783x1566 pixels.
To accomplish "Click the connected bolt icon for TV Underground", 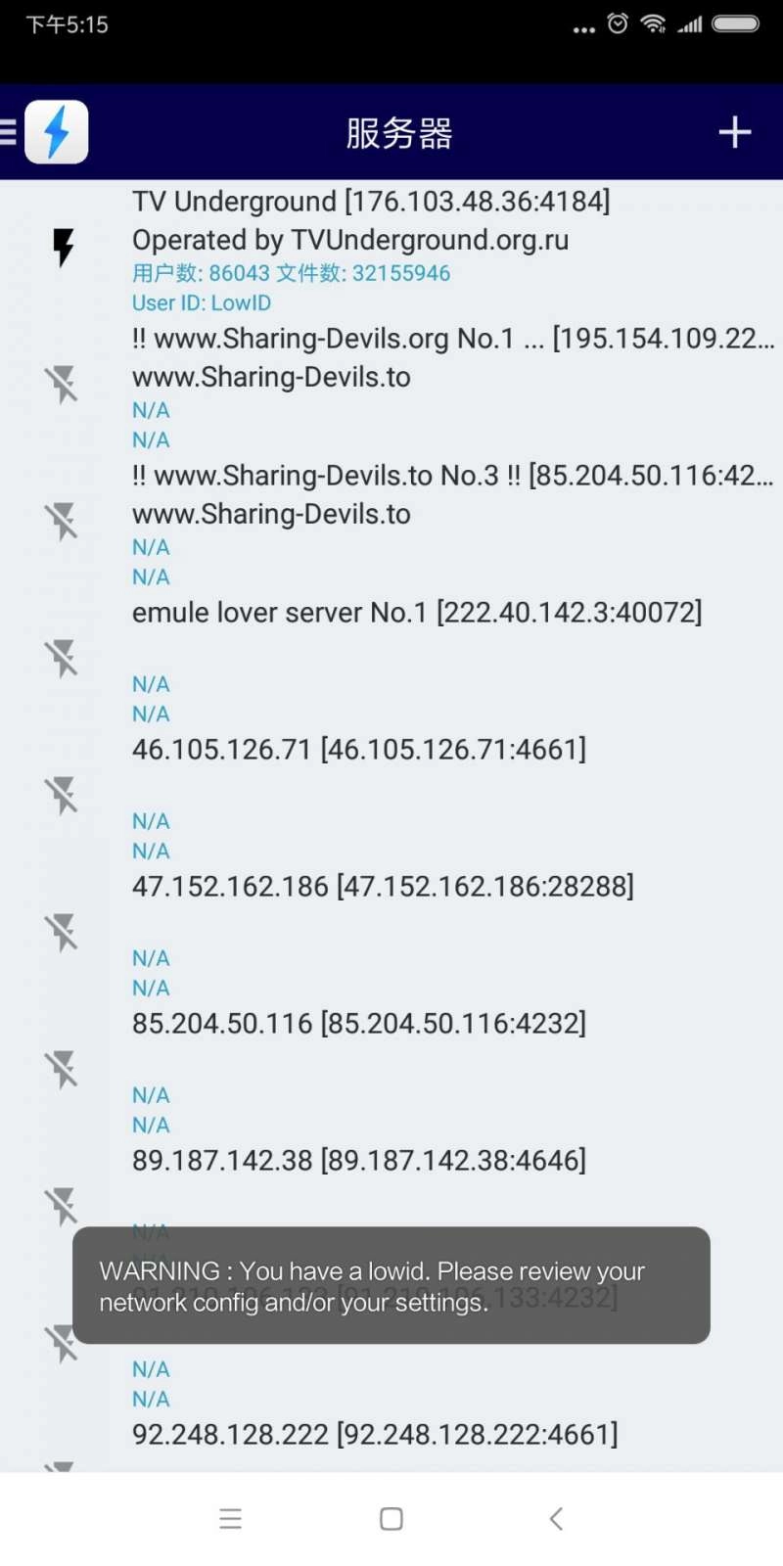I will 63,248.
